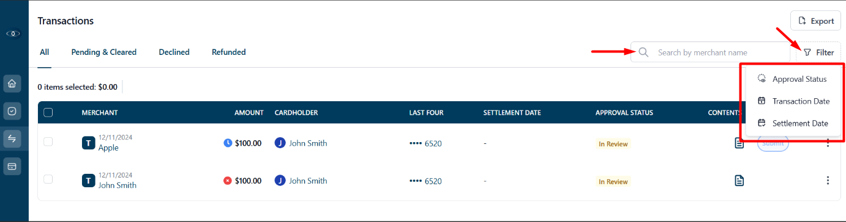The image size is (846, 222).
Task: Open the Home icon in sidebar
Action: point(12,83)
